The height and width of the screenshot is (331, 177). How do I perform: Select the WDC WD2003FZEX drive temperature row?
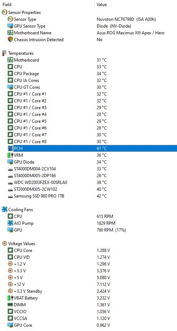click(x=88, y=182)
